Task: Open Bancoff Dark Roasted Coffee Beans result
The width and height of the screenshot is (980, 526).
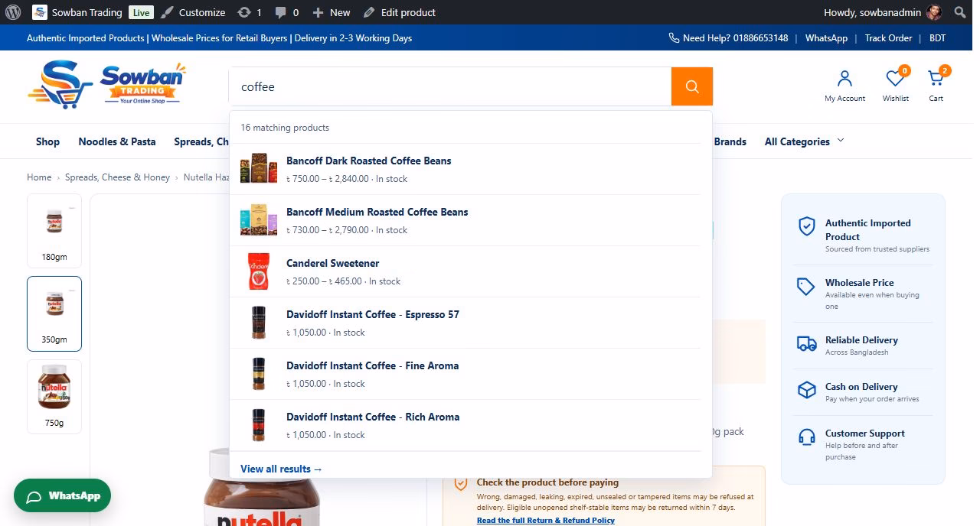Action: pos(465,169)
